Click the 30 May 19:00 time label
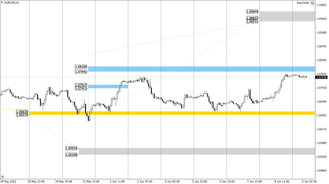Viewport: 329px width, 184px height. (x=63, y=182)
